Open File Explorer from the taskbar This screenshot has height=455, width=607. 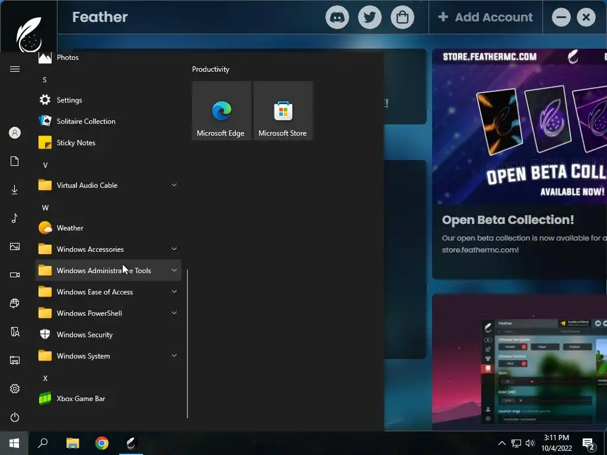(72, 443)
